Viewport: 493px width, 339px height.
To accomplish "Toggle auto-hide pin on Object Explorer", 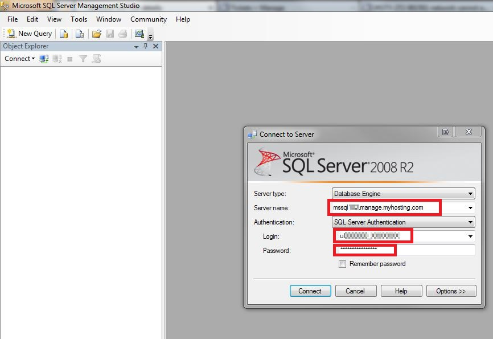I will point(146,46).
